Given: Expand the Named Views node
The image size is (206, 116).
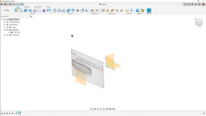Looking at the screenshot, I should 5,24.
